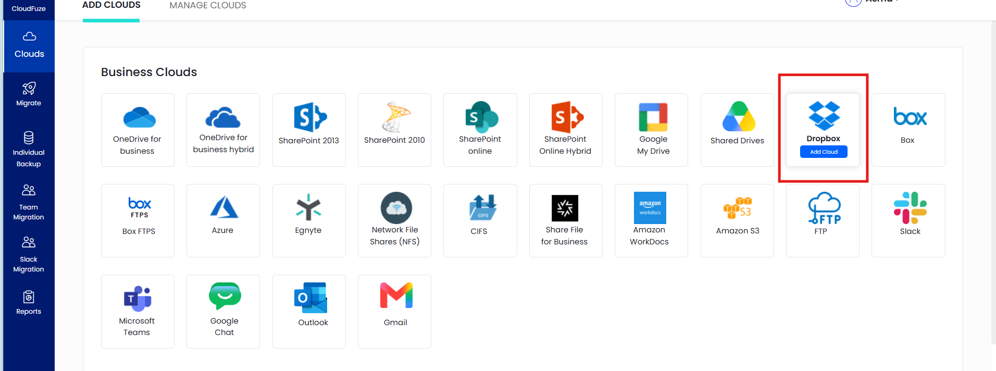996x371 pixels.
Task: Click the Add Cloud button under Dropbox
Action: (824, 152)
